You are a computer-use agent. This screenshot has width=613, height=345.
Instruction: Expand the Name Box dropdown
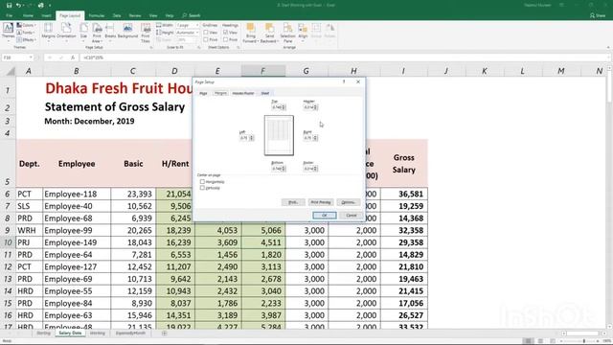[x=31, y=57]
